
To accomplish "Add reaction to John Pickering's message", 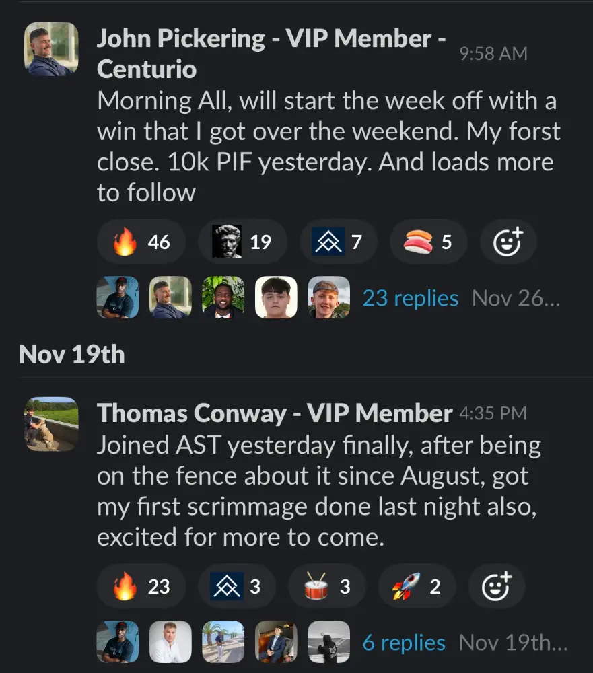I will pos(508,242).
